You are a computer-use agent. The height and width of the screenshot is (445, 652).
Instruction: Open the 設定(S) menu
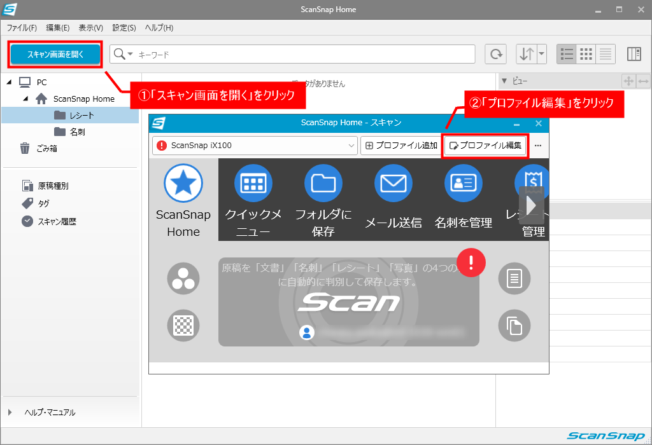pos(124,28)
